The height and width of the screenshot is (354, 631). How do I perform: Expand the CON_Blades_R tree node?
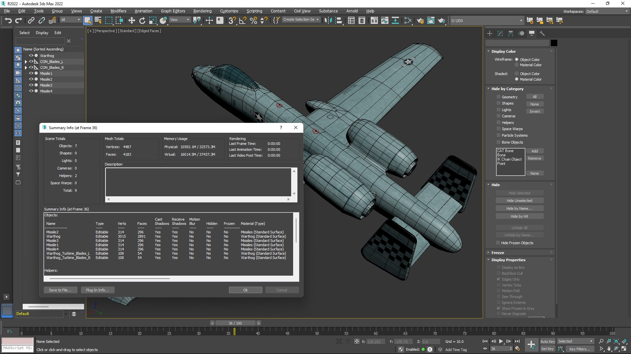tap(26, 68)
